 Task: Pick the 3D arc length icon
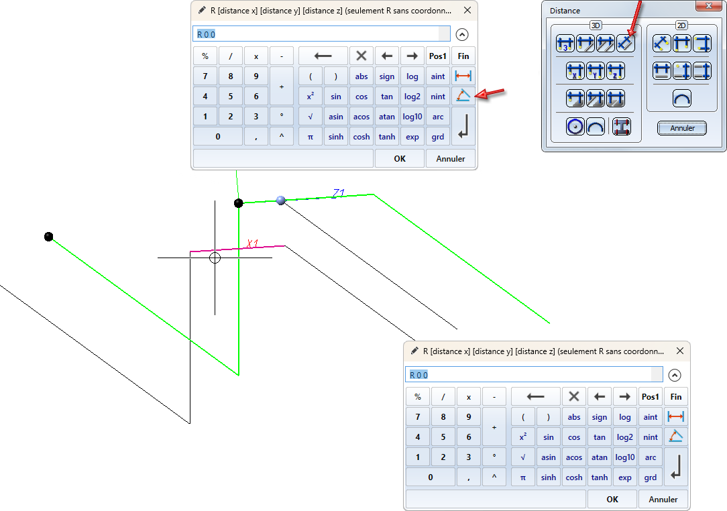[x=596, y=127]
